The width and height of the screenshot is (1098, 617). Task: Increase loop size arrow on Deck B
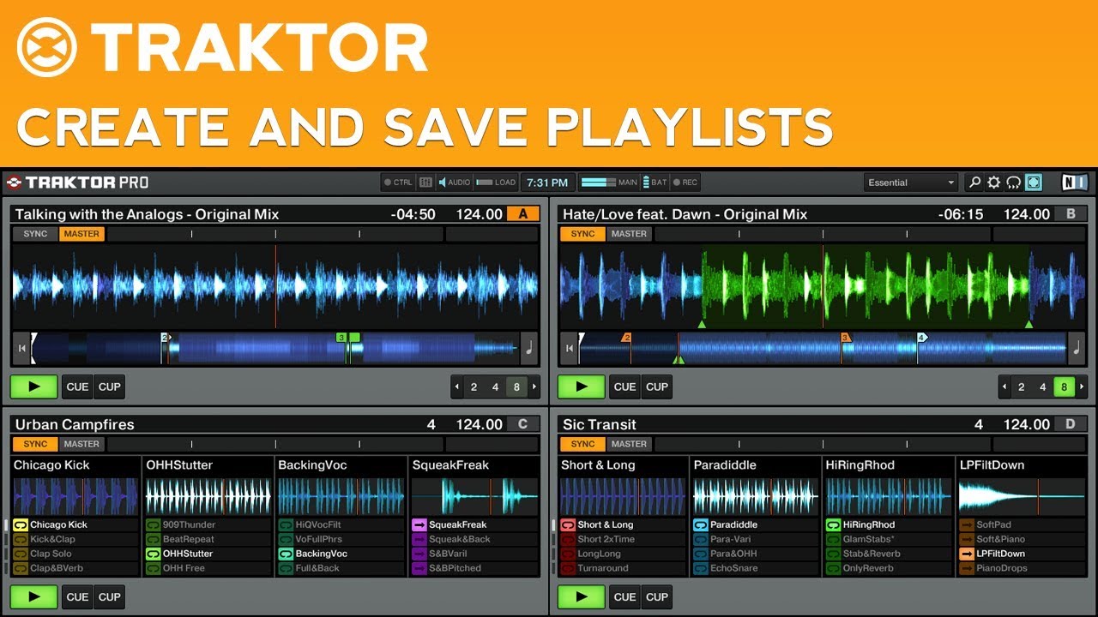(x=1082, y=386)
